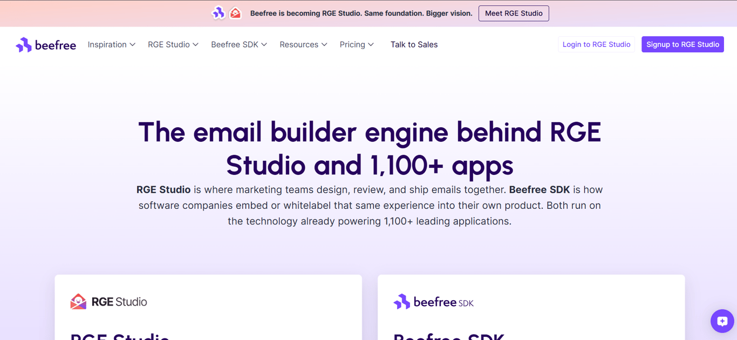The width and height of the screenshot is (737, 340).
Task: Click the Meet RGE Studio button
Action: click(514, 13)
